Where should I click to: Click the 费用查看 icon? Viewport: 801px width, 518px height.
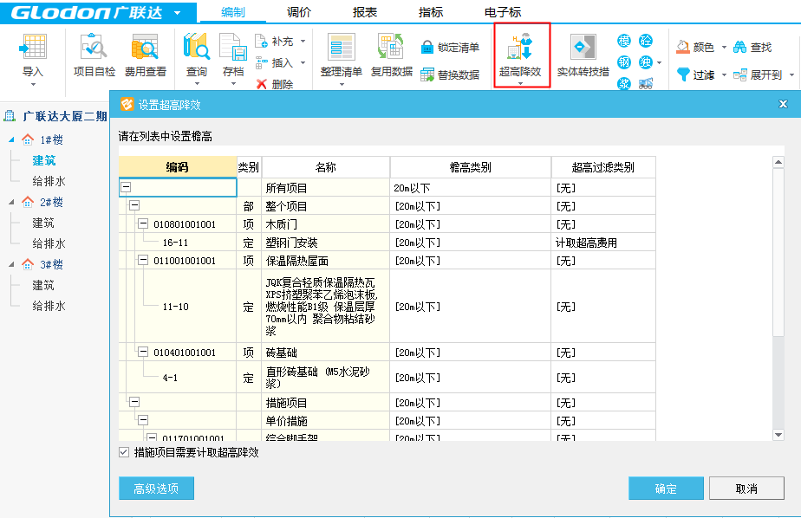coord(145,50)
